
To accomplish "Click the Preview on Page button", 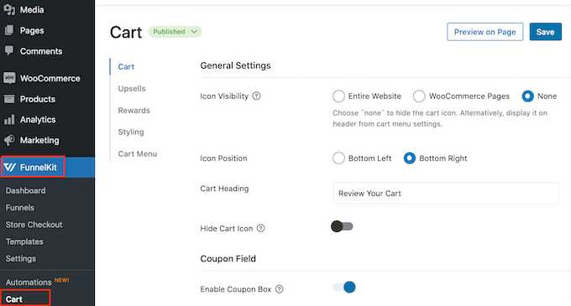I will click(485, 32).
